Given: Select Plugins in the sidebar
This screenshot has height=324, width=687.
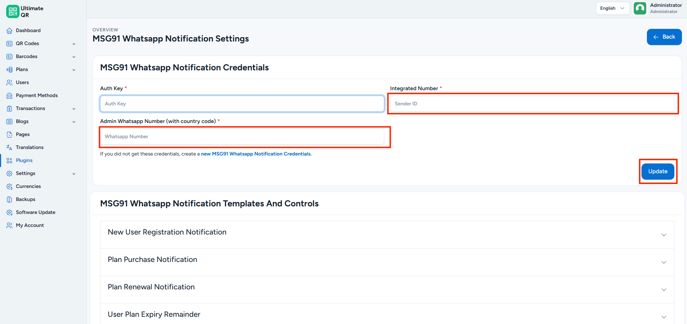Looking at the screenshot, I should point(24,161).
